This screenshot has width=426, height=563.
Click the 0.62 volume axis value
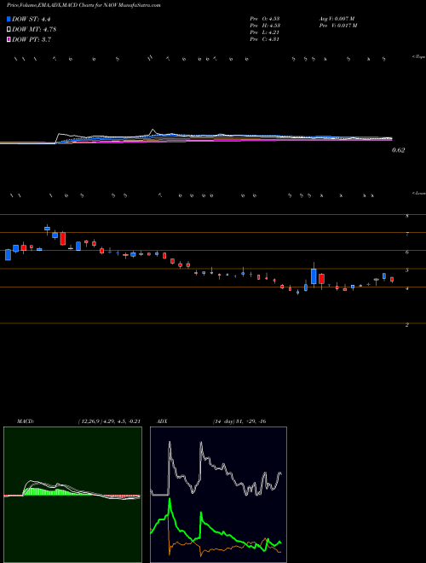(398, 150)
